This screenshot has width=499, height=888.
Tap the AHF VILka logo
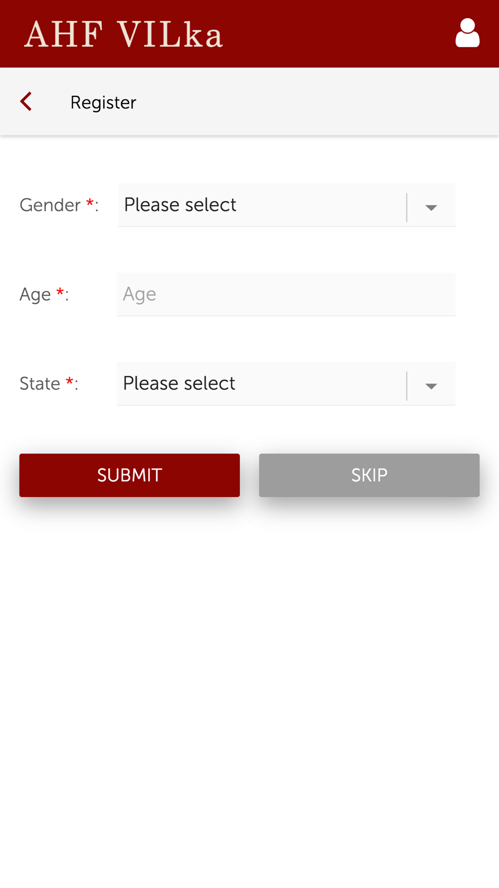click(x=123, y=34)
